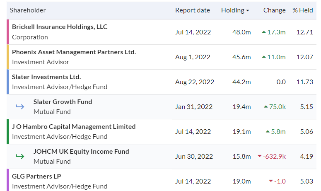
Task: Select the holding value 48.0m
Action: (241, 32)
